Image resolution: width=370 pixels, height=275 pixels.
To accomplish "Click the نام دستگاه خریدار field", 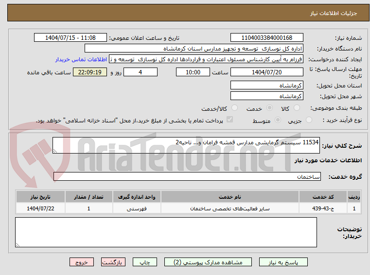I will tap(194, 49).
